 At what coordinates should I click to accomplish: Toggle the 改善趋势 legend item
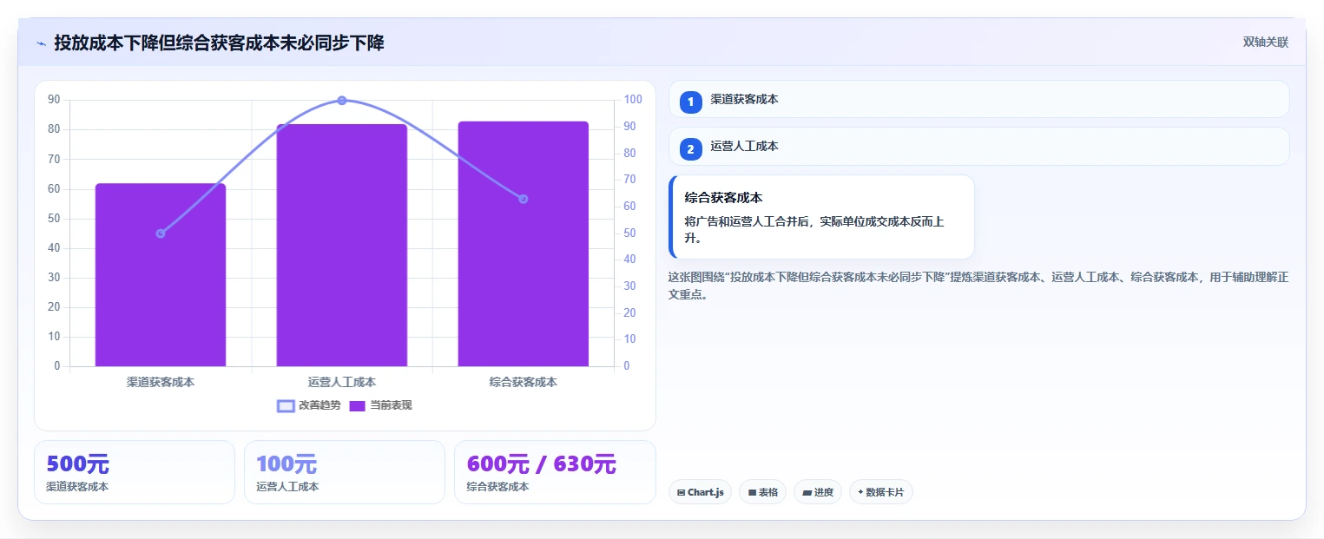(x=309, y=405)
